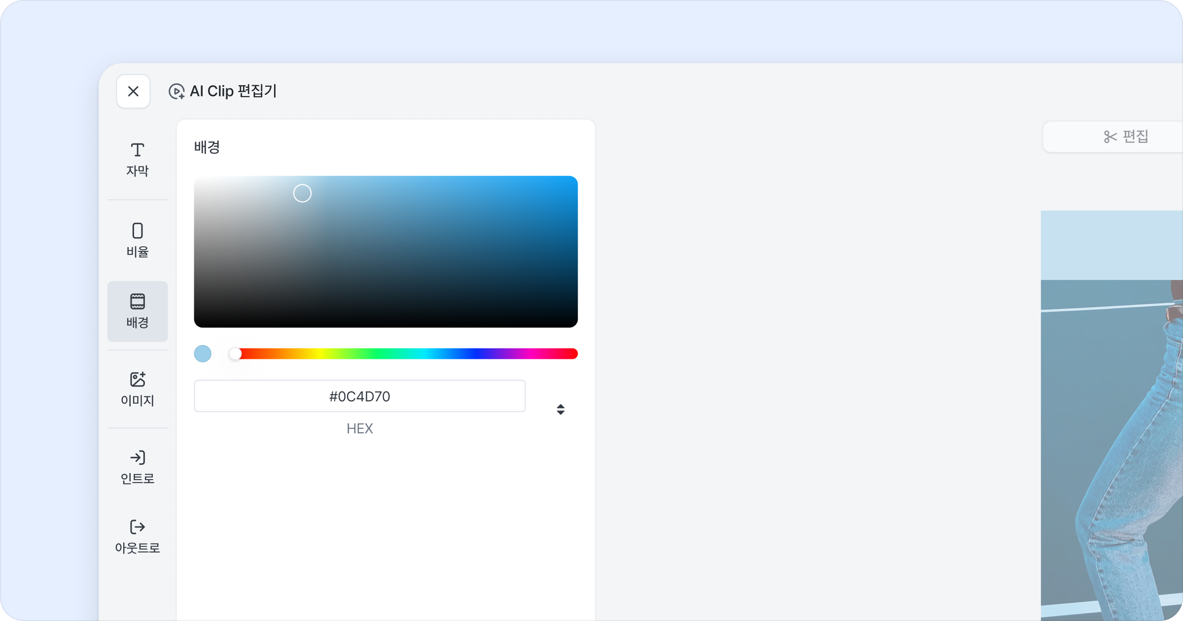Open the 이미지 image tool
Screen dimensions: 1183x621
(138, 389)
